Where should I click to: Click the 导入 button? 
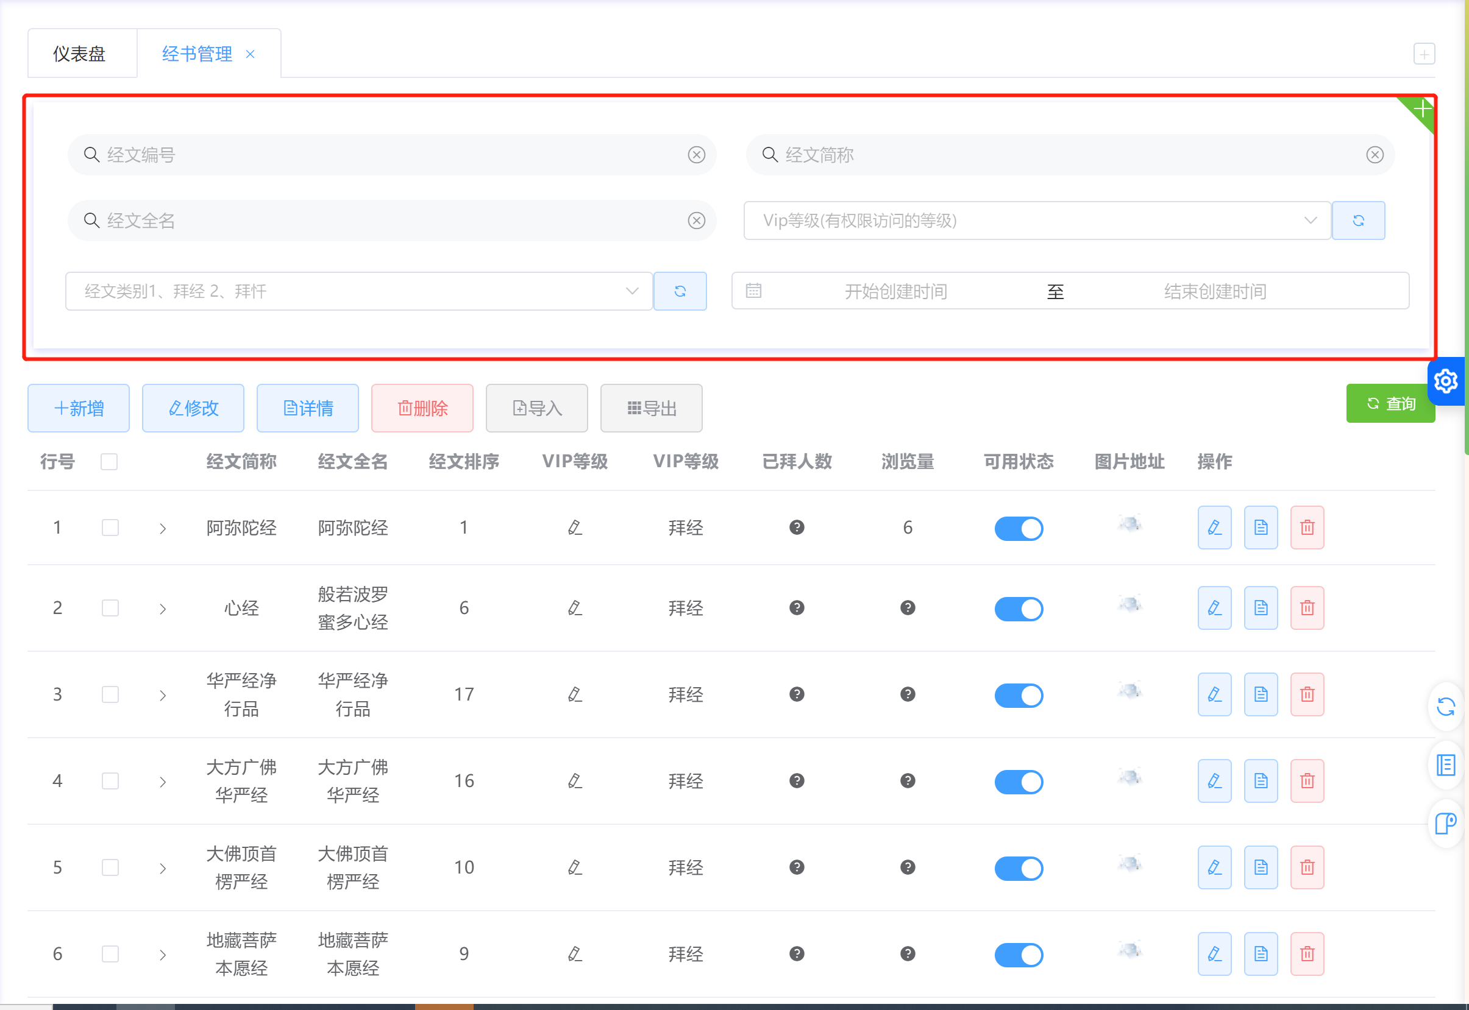(537, 408)
